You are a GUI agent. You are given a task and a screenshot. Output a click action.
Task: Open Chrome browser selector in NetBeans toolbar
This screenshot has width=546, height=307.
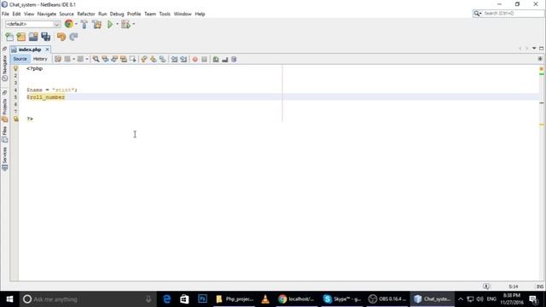(x=69, y=24)
